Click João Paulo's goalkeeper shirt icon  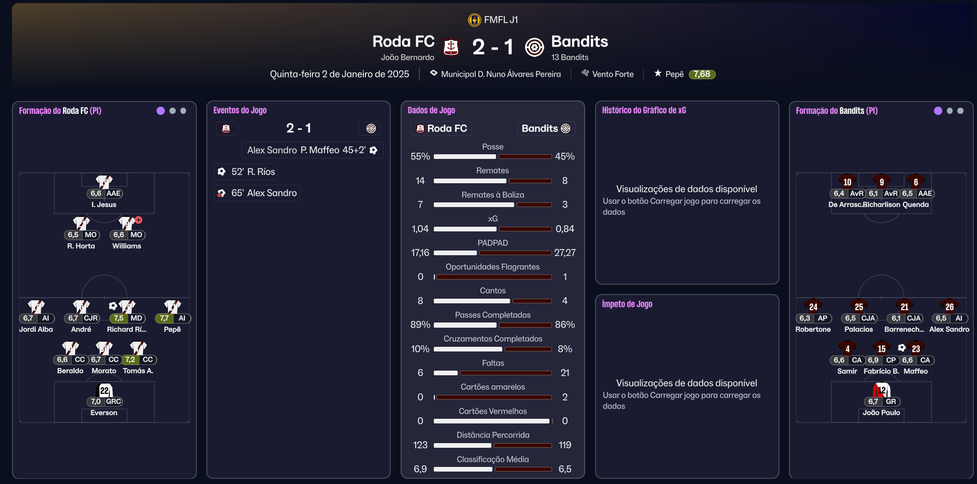[881, 390]
